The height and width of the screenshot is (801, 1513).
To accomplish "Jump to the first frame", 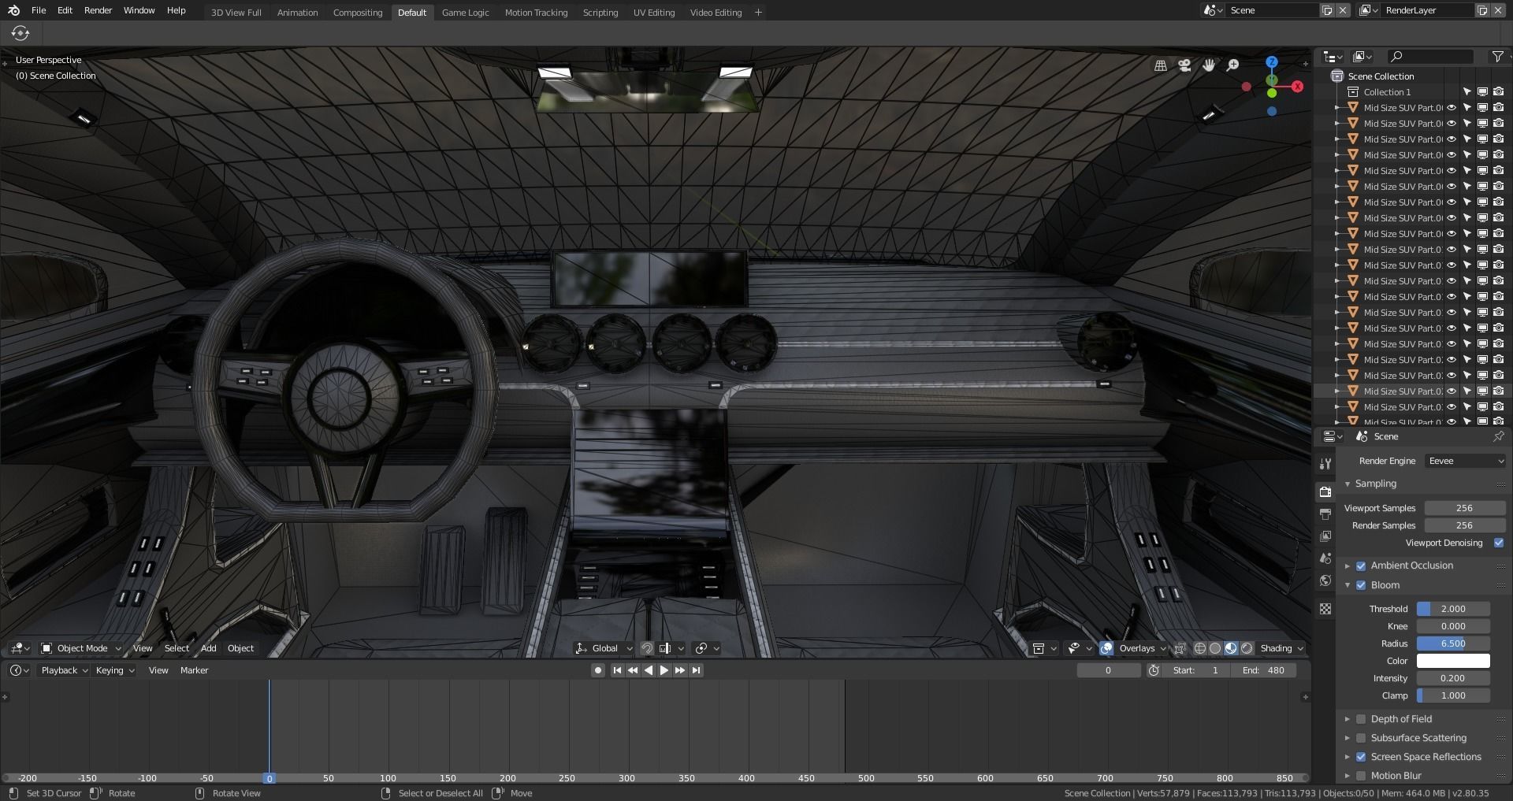I will pyautogui.click(x=617, y=670).
